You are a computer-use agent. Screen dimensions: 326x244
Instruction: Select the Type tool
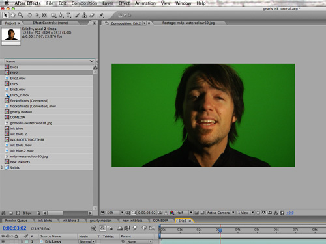tap(68, 15)
